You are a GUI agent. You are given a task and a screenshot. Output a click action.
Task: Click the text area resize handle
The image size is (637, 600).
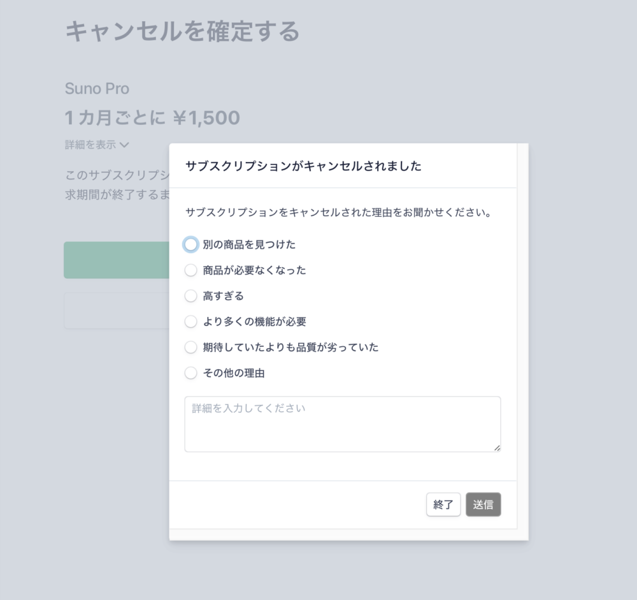[x=497, y=448]
